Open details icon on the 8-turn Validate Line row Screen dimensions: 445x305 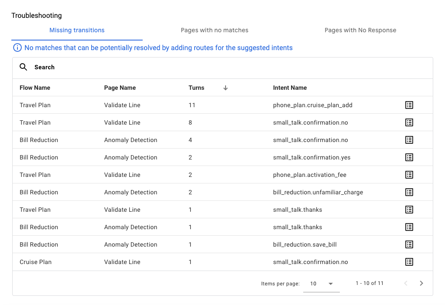(409, 122)
